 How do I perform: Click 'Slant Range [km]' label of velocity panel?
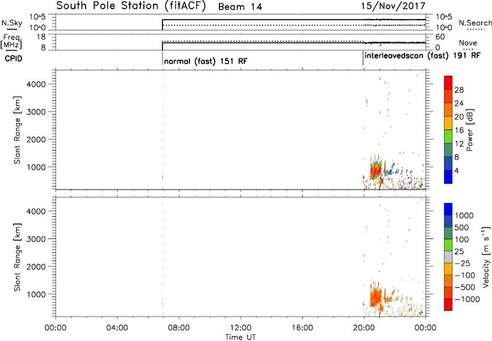click(17, 257)
